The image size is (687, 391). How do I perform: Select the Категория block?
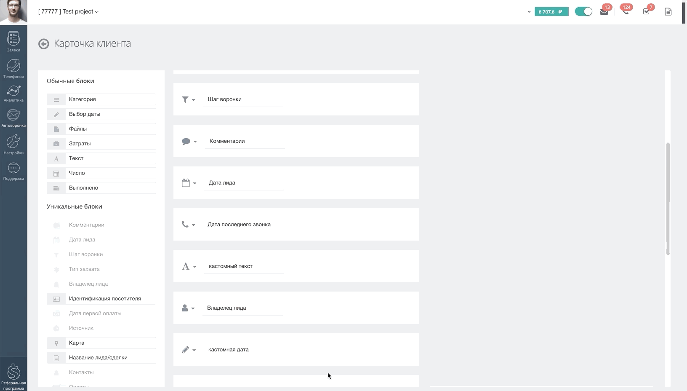(x=101, y=99)
